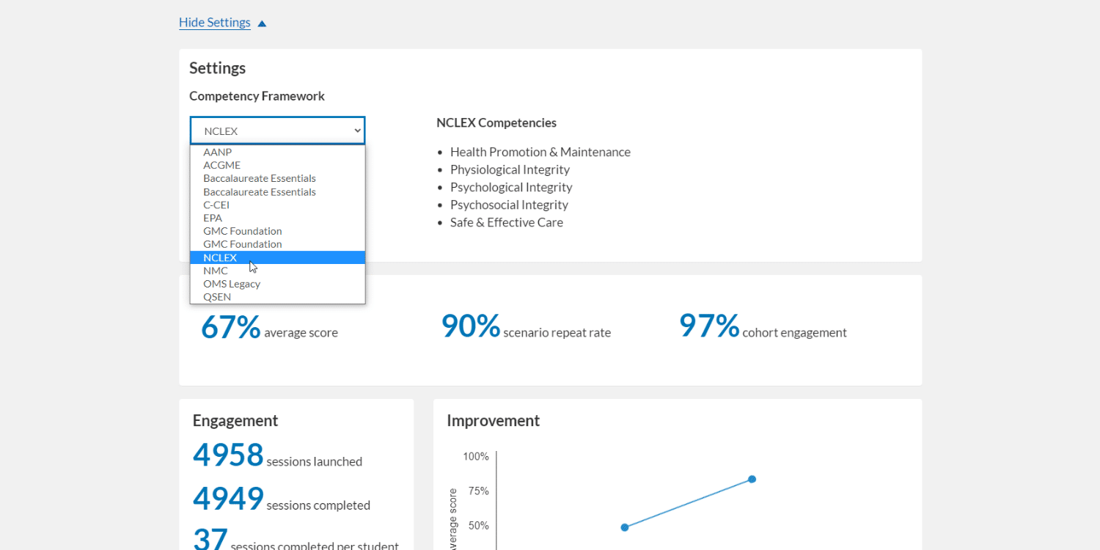This screenshot has height=550, width=1100.
Task: Click the Improvement chart heading
Action: tap(493, 421)
